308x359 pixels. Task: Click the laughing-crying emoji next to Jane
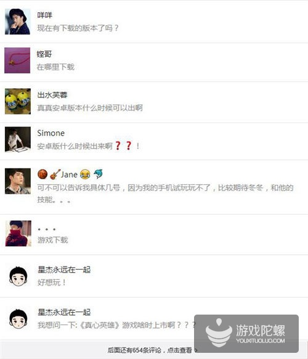[x=85, y=174]
